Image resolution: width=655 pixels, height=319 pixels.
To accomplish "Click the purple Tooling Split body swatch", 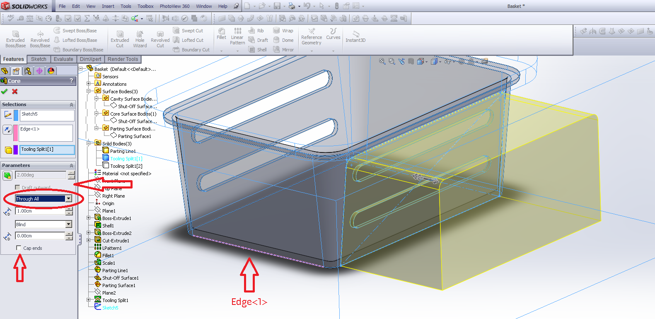I will coord(16,150).
